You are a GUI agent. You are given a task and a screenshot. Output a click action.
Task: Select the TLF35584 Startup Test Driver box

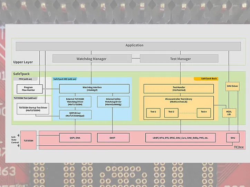33,109
